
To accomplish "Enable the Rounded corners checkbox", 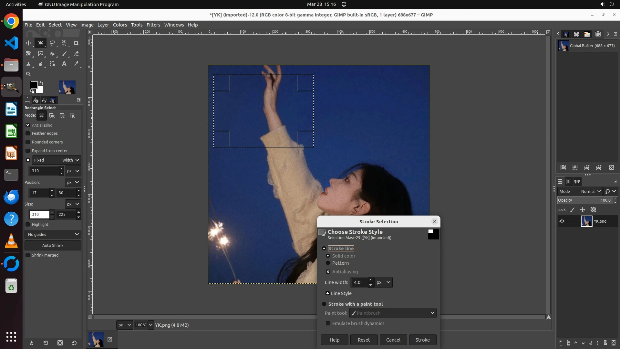I will pos(28,142).
